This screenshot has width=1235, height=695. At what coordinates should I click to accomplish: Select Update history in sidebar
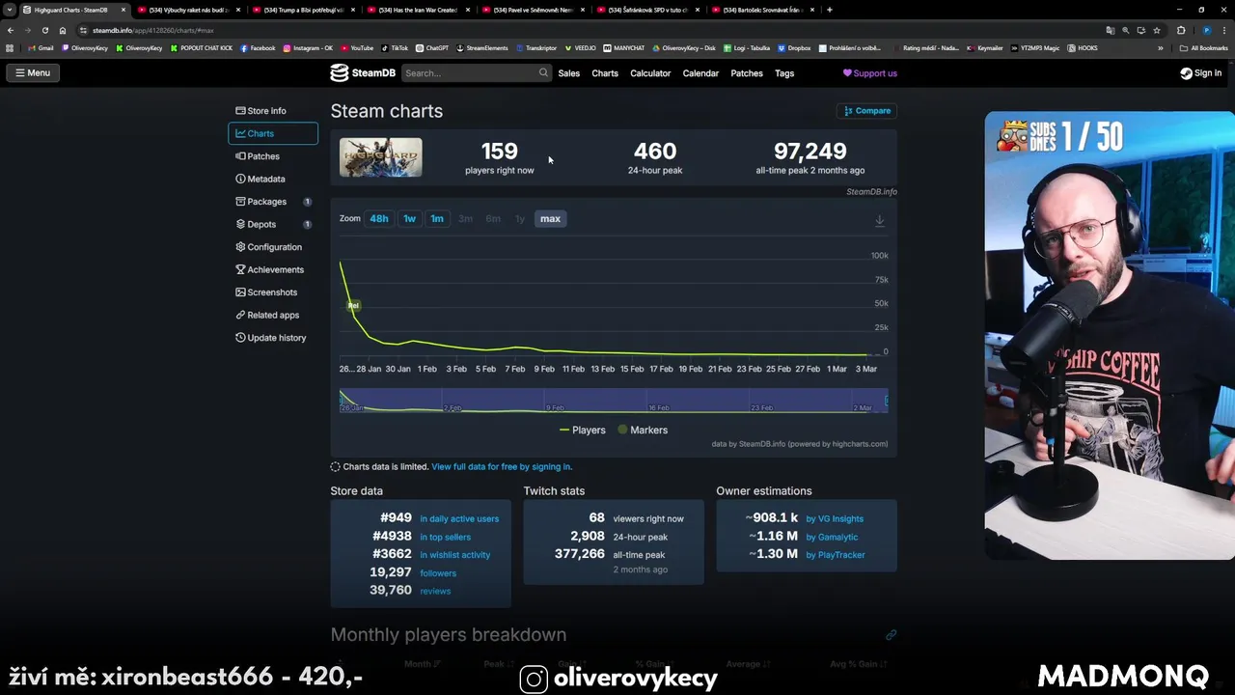pyautogui.click(x=273, y=338)
